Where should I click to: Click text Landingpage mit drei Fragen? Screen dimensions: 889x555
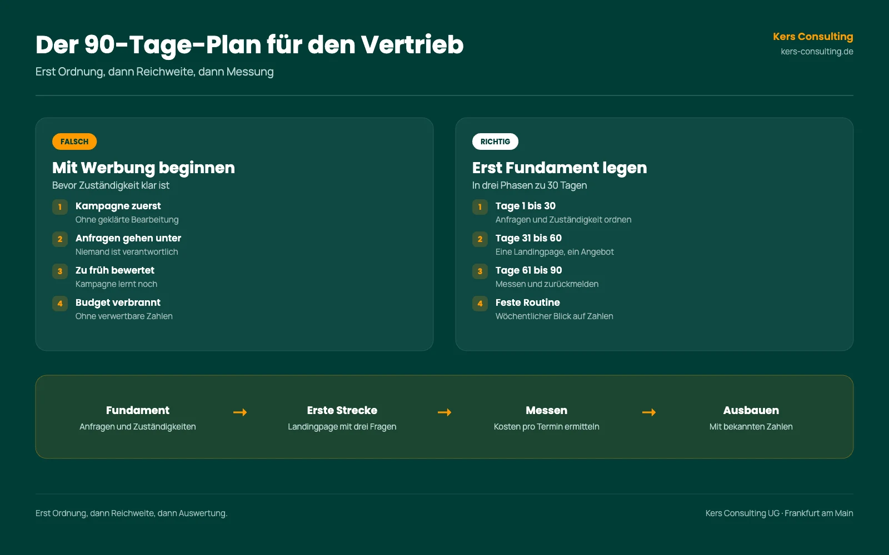click(x=342, y=427)
